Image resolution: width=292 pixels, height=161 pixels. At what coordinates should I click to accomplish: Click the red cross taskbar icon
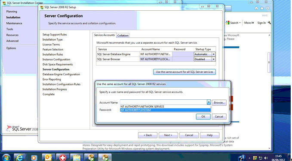click(x=63, y=157)
